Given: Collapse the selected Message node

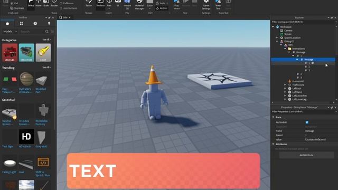Looking at the screenshot, I should click(297, 60).
